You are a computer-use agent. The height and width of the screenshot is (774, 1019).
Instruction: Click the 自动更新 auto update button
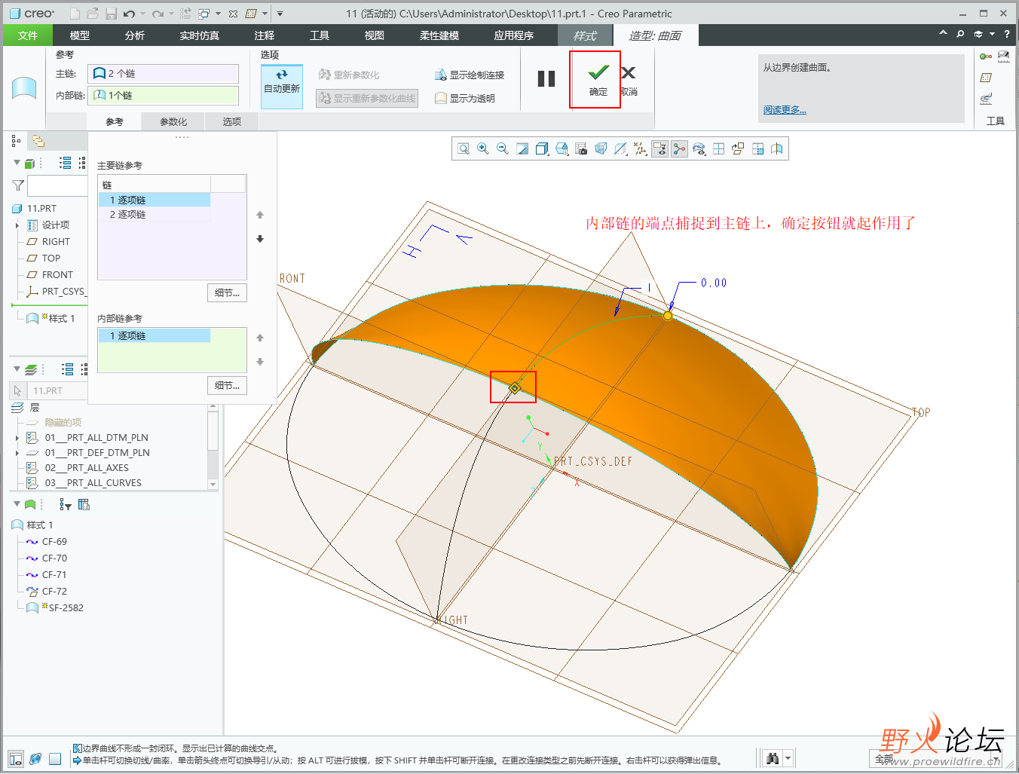click(x=282, y=86)
